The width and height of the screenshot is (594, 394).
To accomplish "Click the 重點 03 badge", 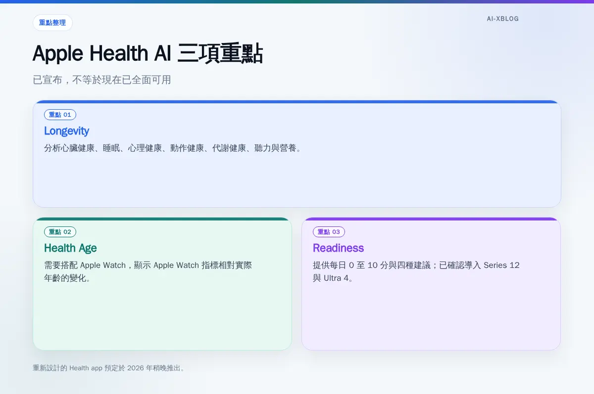I will pos(329,232).
